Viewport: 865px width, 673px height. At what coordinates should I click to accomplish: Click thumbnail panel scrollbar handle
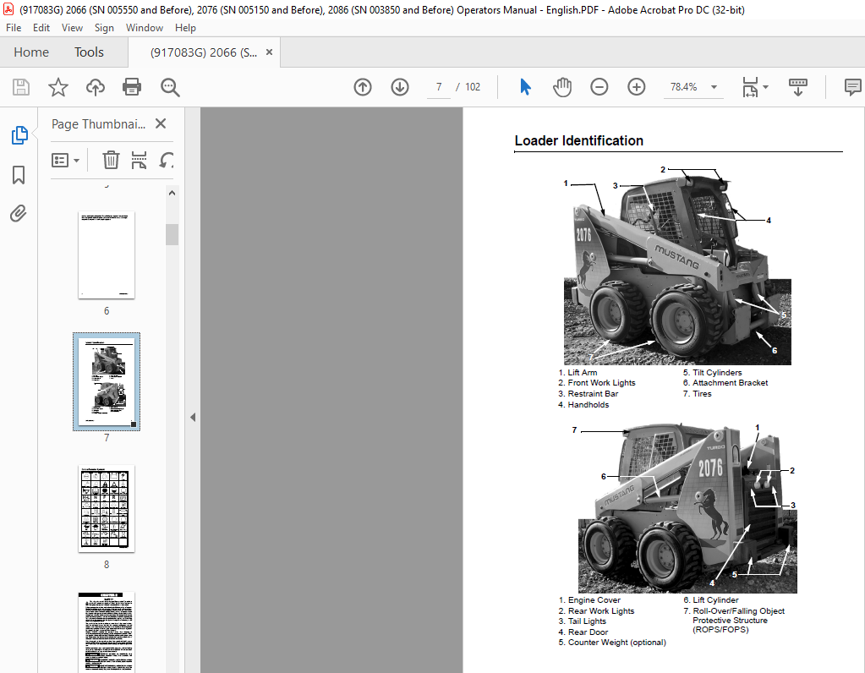coord(172,234)
